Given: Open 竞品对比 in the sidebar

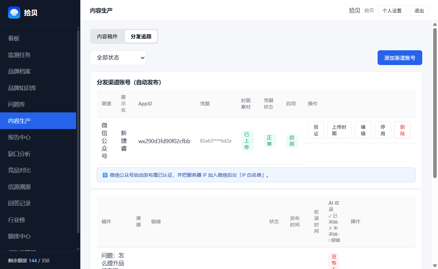Looking at the screenshot, I should coord(38,170).
